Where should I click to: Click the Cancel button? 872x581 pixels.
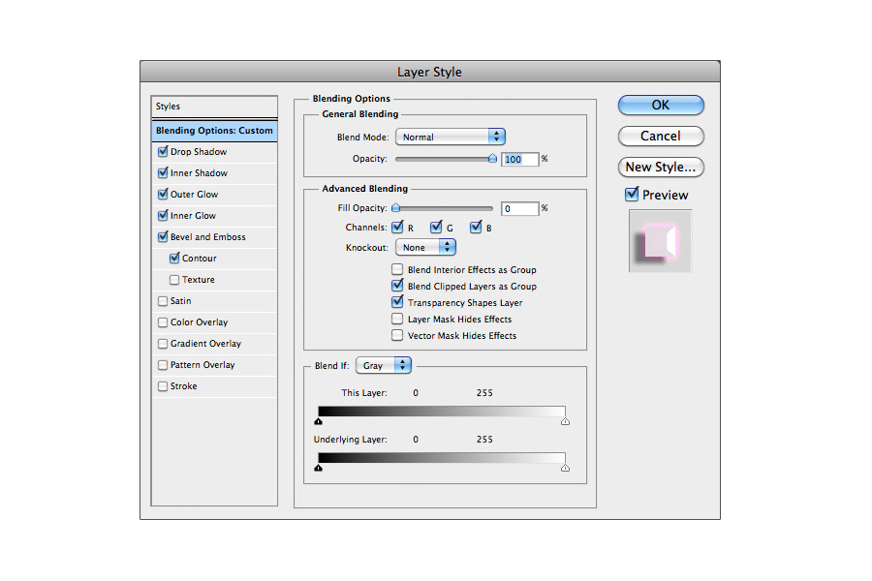tap(661, 137)
